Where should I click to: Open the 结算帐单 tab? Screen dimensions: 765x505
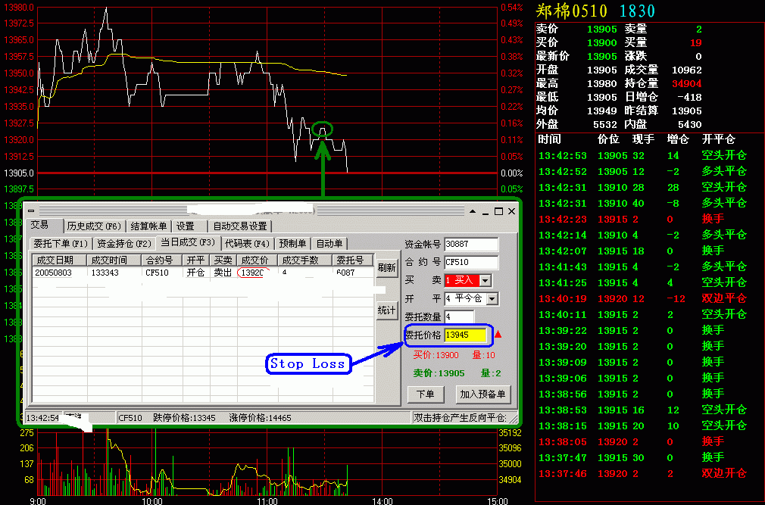pyautogui.click(x=148, y=226)
